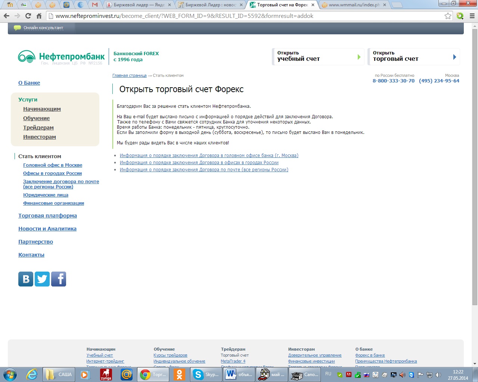This screenshot has width=478, height=382.
Task: Open the Adobe tray icon
Action: point(349,375)
